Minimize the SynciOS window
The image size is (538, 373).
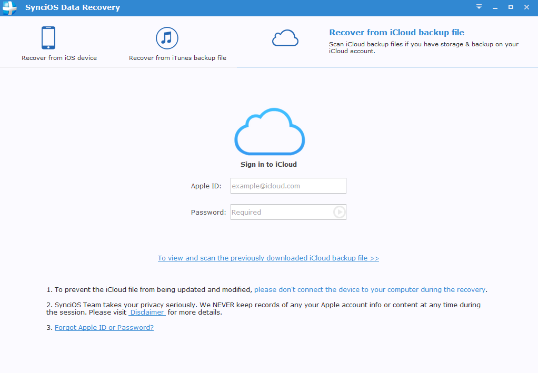pyautogui.click(x=495, y=7)
